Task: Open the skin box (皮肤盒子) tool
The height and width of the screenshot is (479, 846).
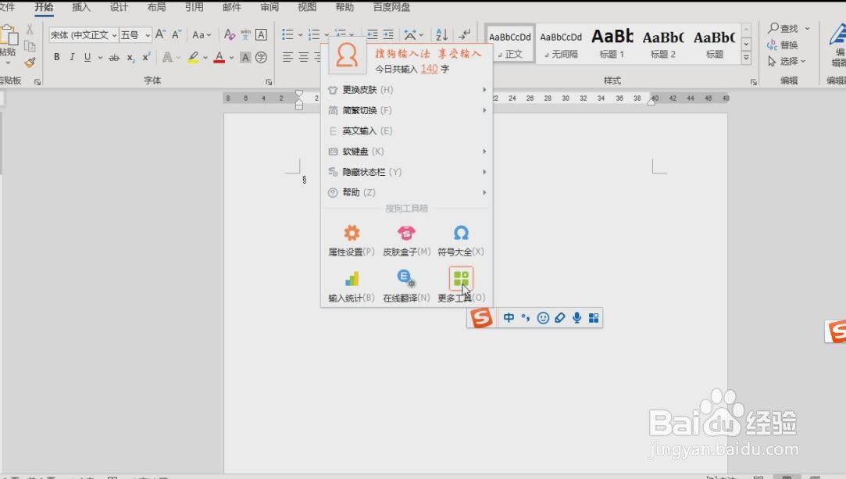Action: click(406, 241)
